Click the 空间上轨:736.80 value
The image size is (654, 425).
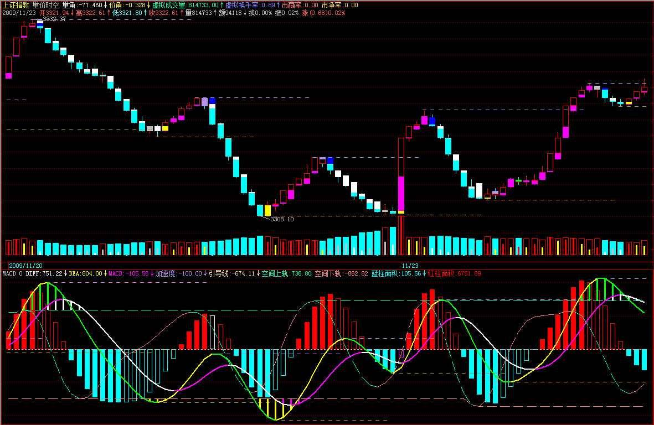[x=286, y=274]
